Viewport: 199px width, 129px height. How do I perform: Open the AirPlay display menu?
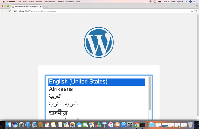(155, 2)
